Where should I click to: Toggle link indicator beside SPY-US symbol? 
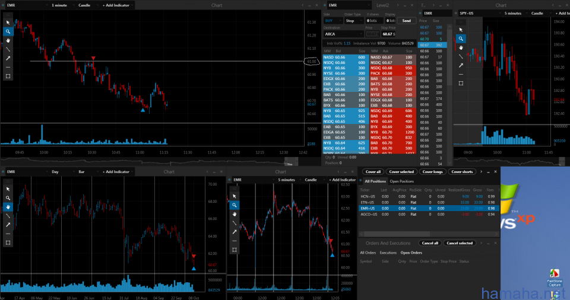(x=457, y=13)
